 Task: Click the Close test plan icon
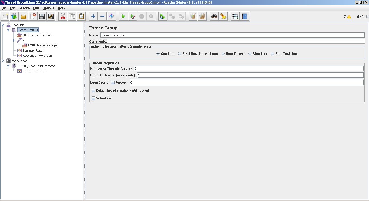[x=33, y=16]
